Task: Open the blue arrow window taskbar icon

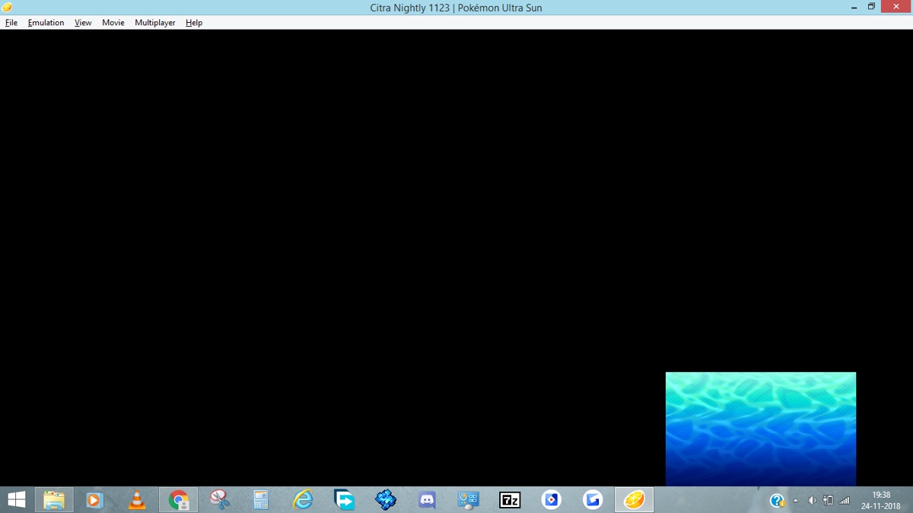Action: pos(345,500)
